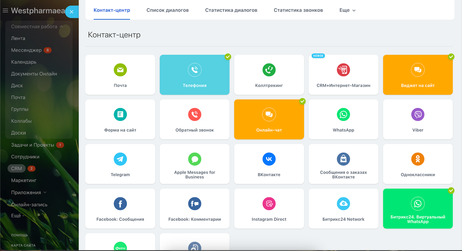Open the green edna channel icon
The width and height of the screenshot is (462, 251).
120,246
